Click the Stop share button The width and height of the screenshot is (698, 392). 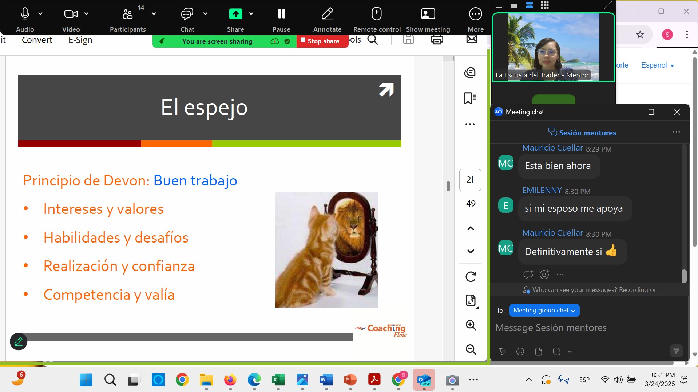[321, 41]
